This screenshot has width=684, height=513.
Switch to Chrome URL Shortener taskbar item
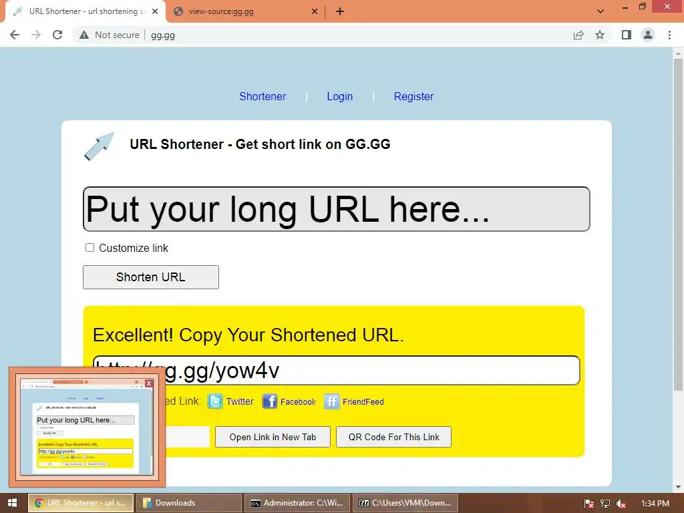click(80, 503)
